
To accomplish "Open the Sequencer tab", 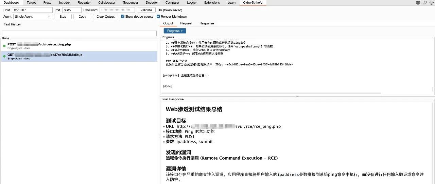I will (x=130, y=2).
